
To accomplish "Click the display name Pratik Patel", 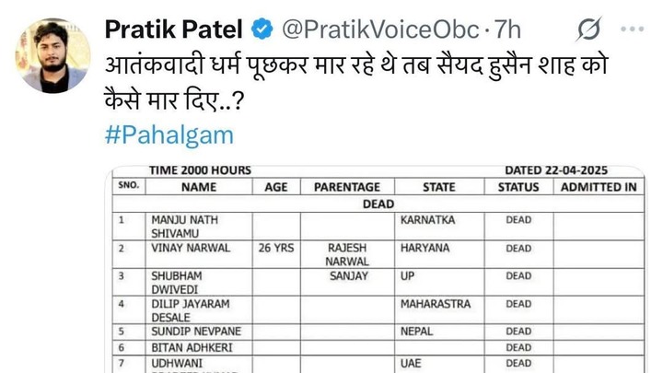I will [173, 29].
